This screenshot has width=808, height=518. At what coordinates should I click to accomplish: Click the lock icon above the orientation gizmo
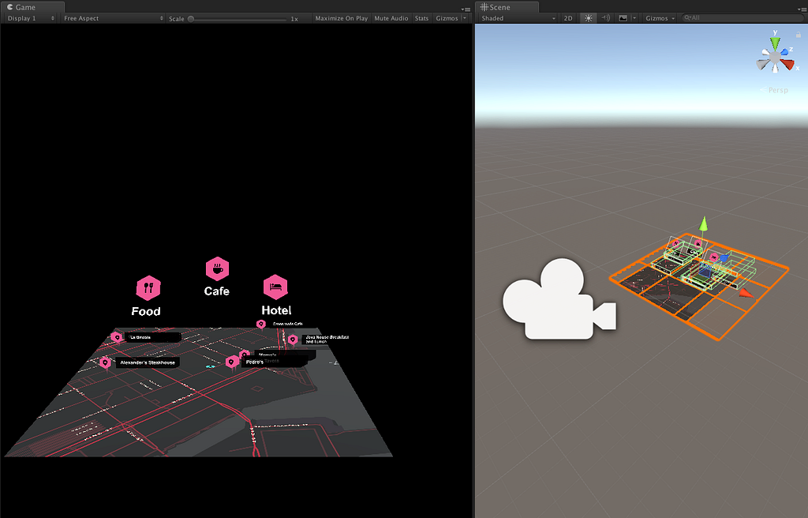click(x=799, y=35)
